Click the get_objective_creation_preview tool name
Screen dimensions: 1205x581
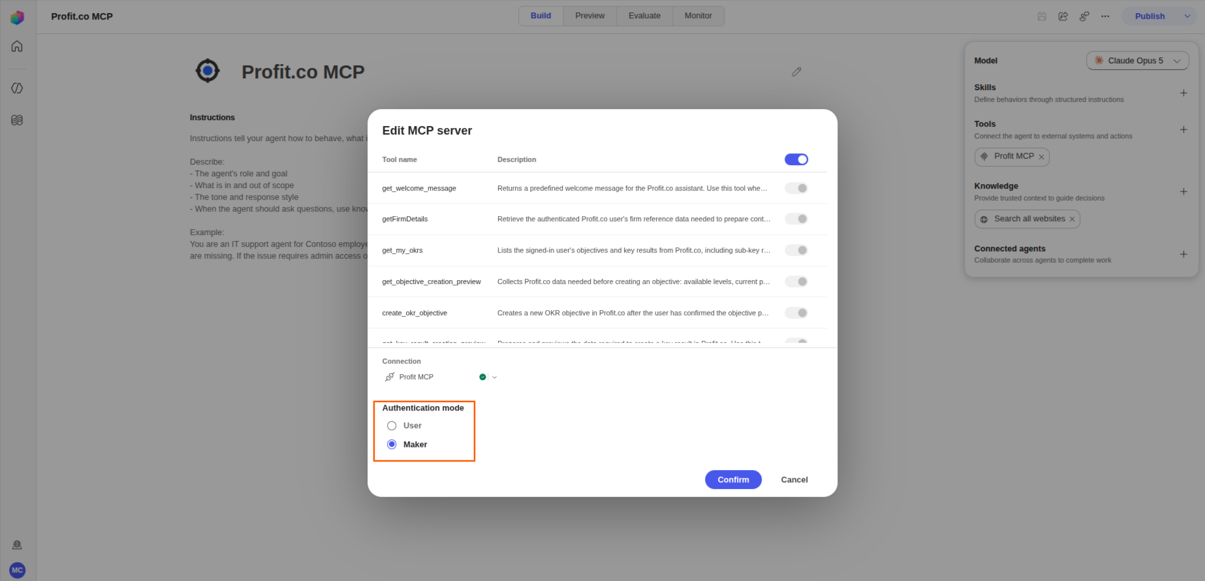click(431, 281)
